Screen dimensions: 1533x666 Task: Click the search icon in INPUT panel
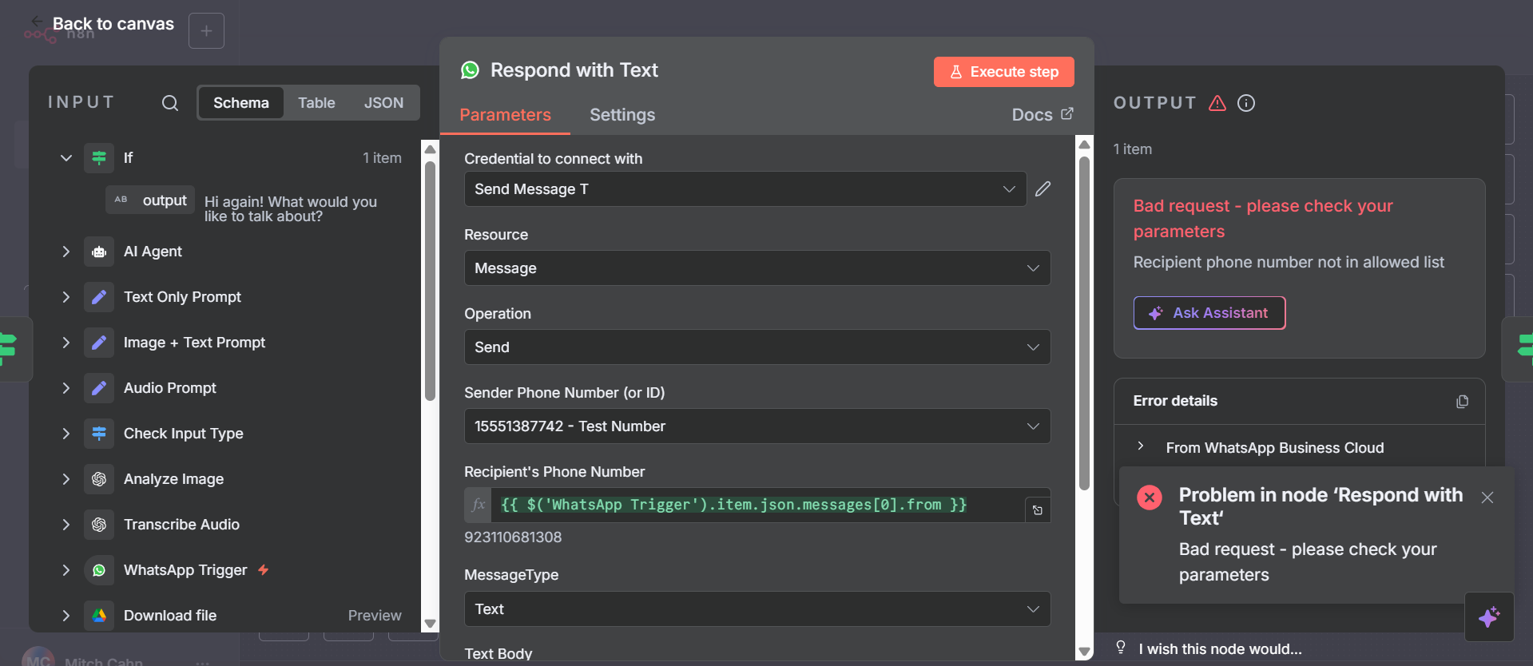coord(169,103)
